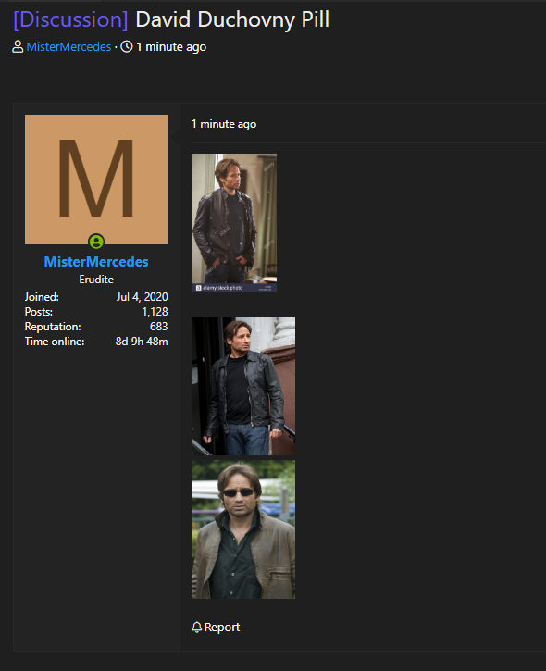Viewport: 546px width, 671px height.
Task: Click the thread title David Duchovny Pill
Action: click(232, 20)
